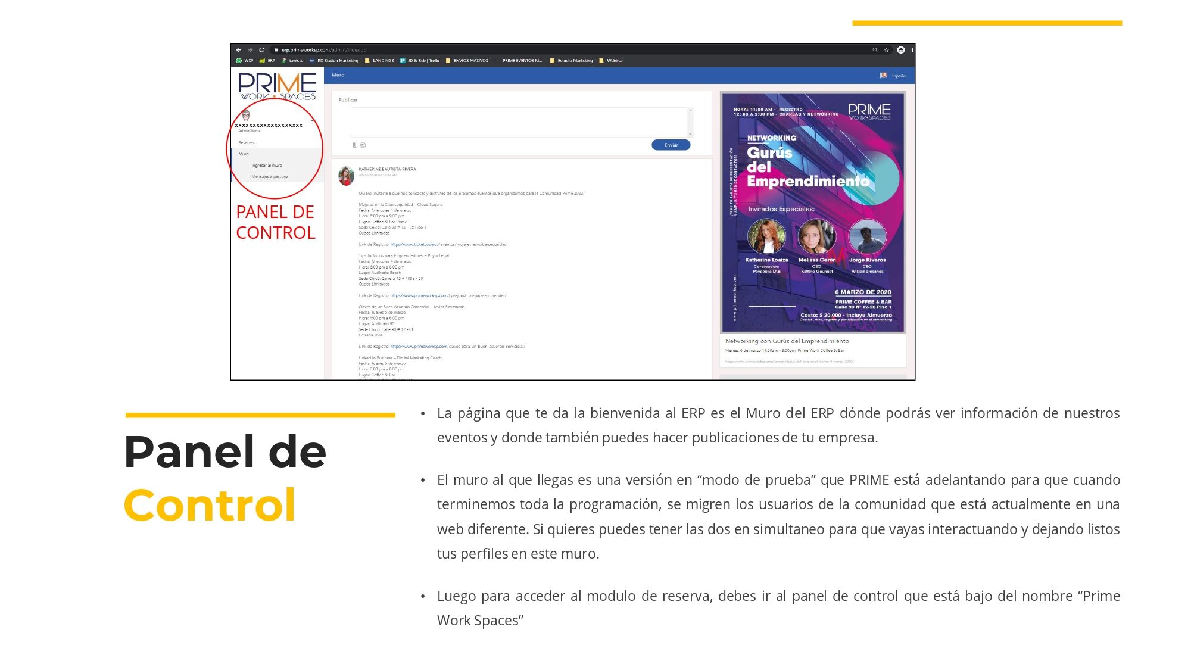Click the Enviar button
The image size is (1191, 670).
point(671,145)
